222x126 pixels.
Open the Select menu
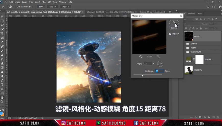(37, 2)
